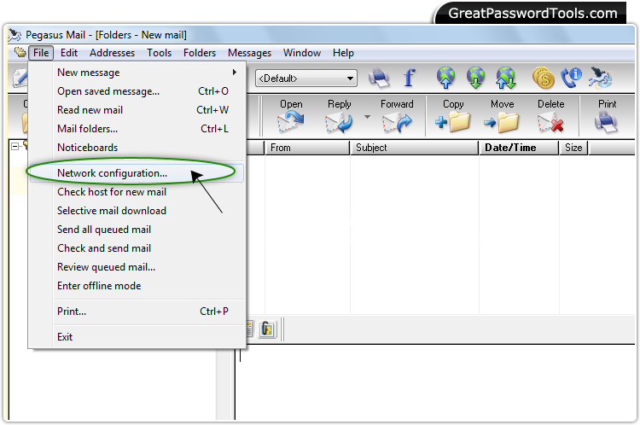Open Noticeboards from the File menu

137,148
